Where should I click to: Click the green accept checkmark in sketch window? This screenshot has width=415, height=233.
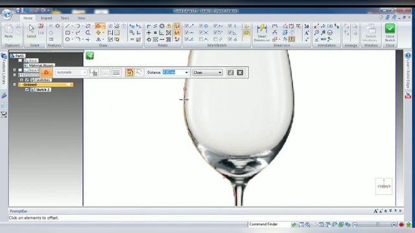[x=89, y=56]
